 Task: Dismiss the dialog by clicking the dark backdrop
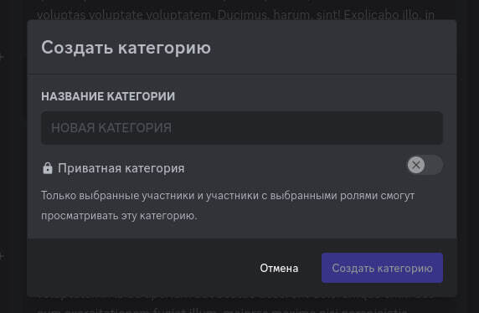[x=468, y=152]
